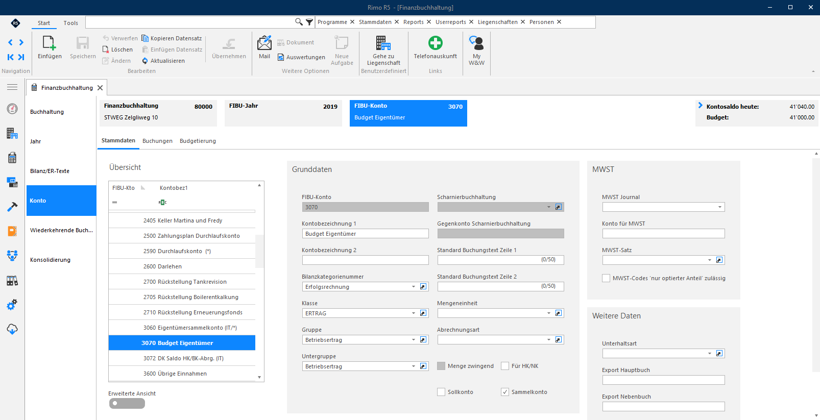The height and width of the screenshot is (420, 820).
Task: Open My W&W user icon
Action: 476,43
